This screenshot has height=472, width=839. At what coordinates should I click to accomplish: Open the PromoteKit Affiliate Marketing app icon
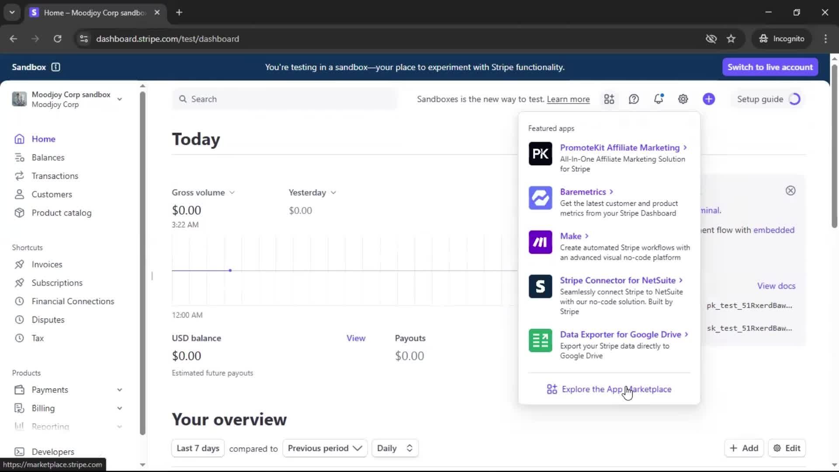click(540, 154)
